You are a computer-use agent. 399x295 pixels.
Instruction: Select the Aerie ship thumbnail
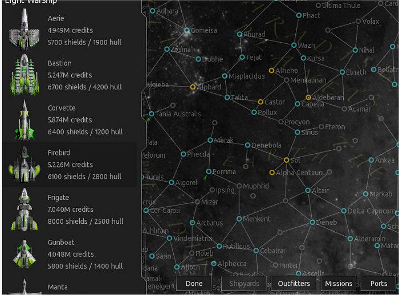coord(25,30)
